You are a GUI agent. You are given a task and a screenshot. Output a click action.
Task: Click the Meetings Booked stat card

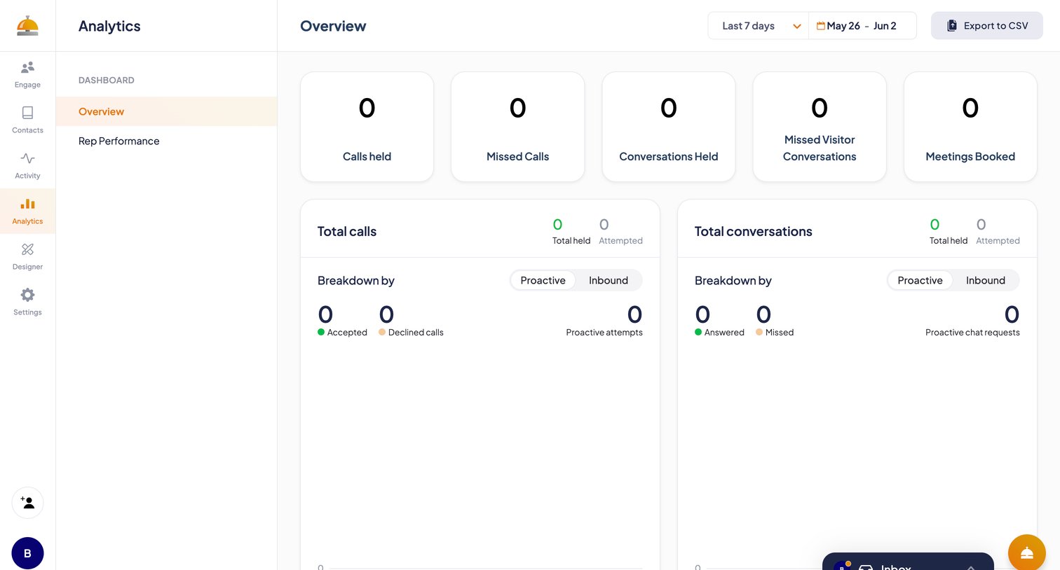tap(970, 127)
